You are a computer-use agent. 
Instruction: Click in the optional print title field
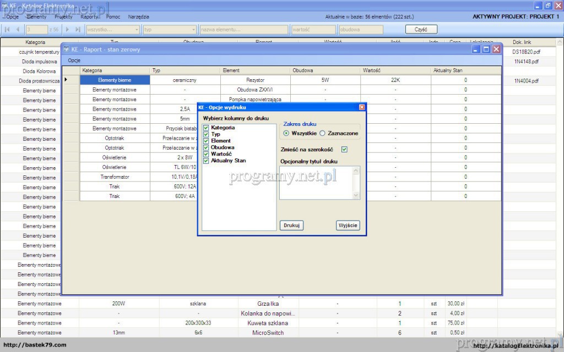click(316, 182)
